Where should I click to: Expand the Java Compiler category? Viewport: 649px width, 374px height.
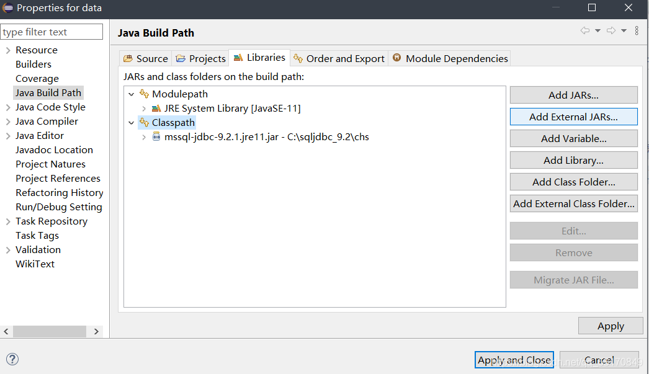[x=8, y=122]
